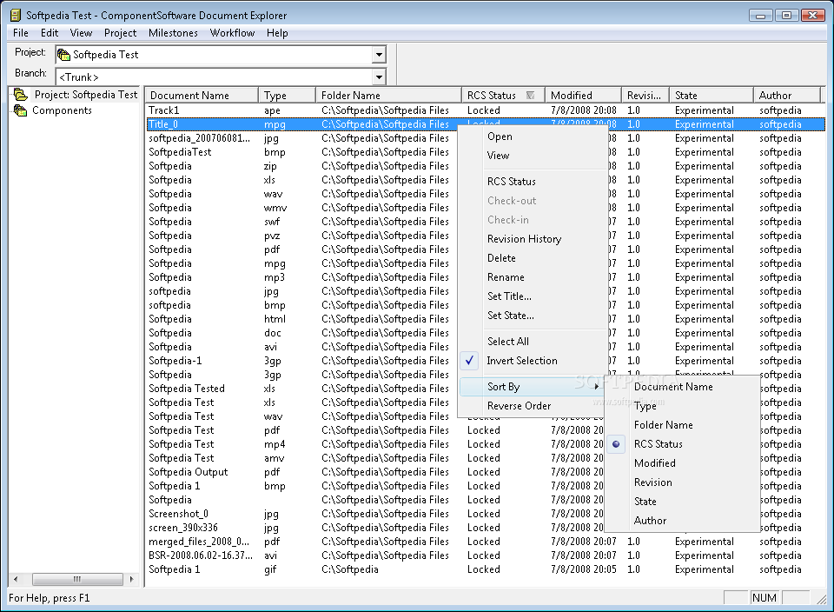Select the RCS Status radio option in Sort By submenu
This screenshot has width=834, height=612.
click(x=616, y=444)
